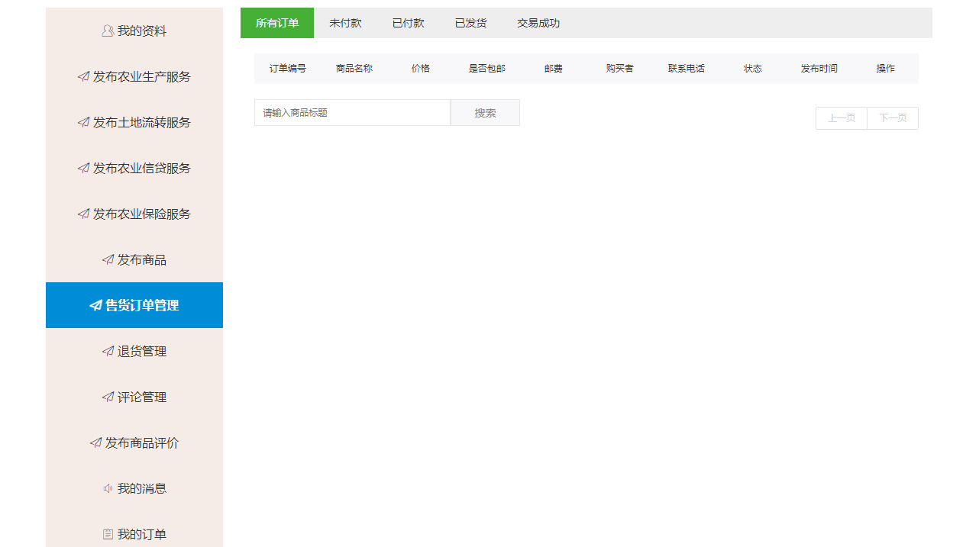Open the 已发货 orders tab
Image resolution: width=979 pixels, height=547 pixels.
(x=470, y=23)
